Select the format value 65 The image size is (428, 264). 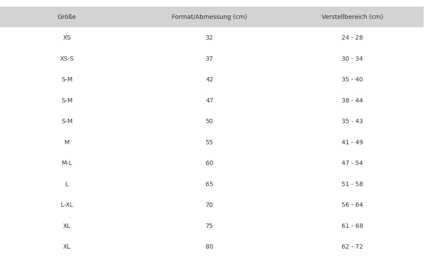209,184
